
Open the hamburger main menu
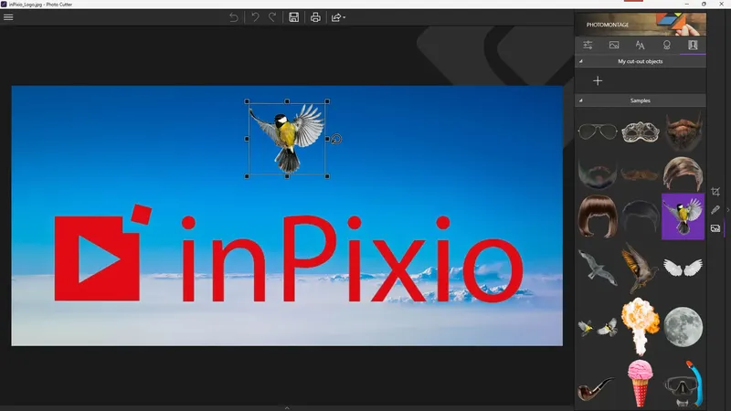[8, 17]
